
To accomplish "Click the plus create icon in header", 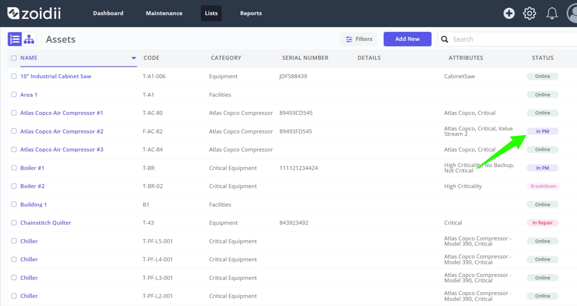I will [509, 13].
